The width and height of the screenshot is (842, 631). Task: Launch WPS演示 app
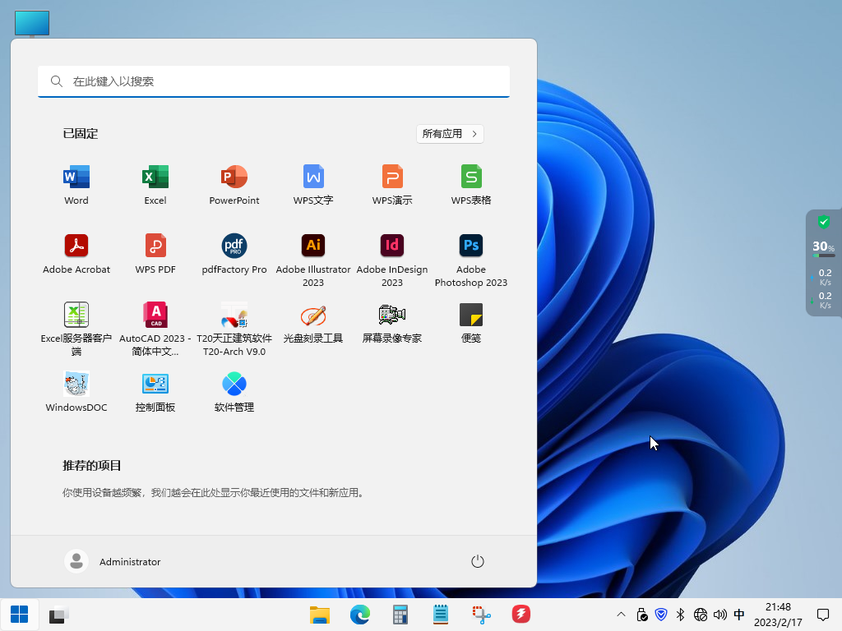tap(392, 185)
